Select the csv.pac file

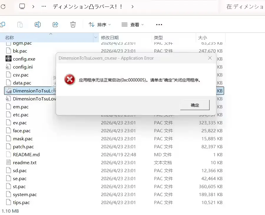(21, 75)
